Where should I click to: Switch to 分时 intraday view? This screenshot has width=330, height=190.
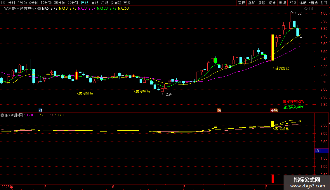12,3
